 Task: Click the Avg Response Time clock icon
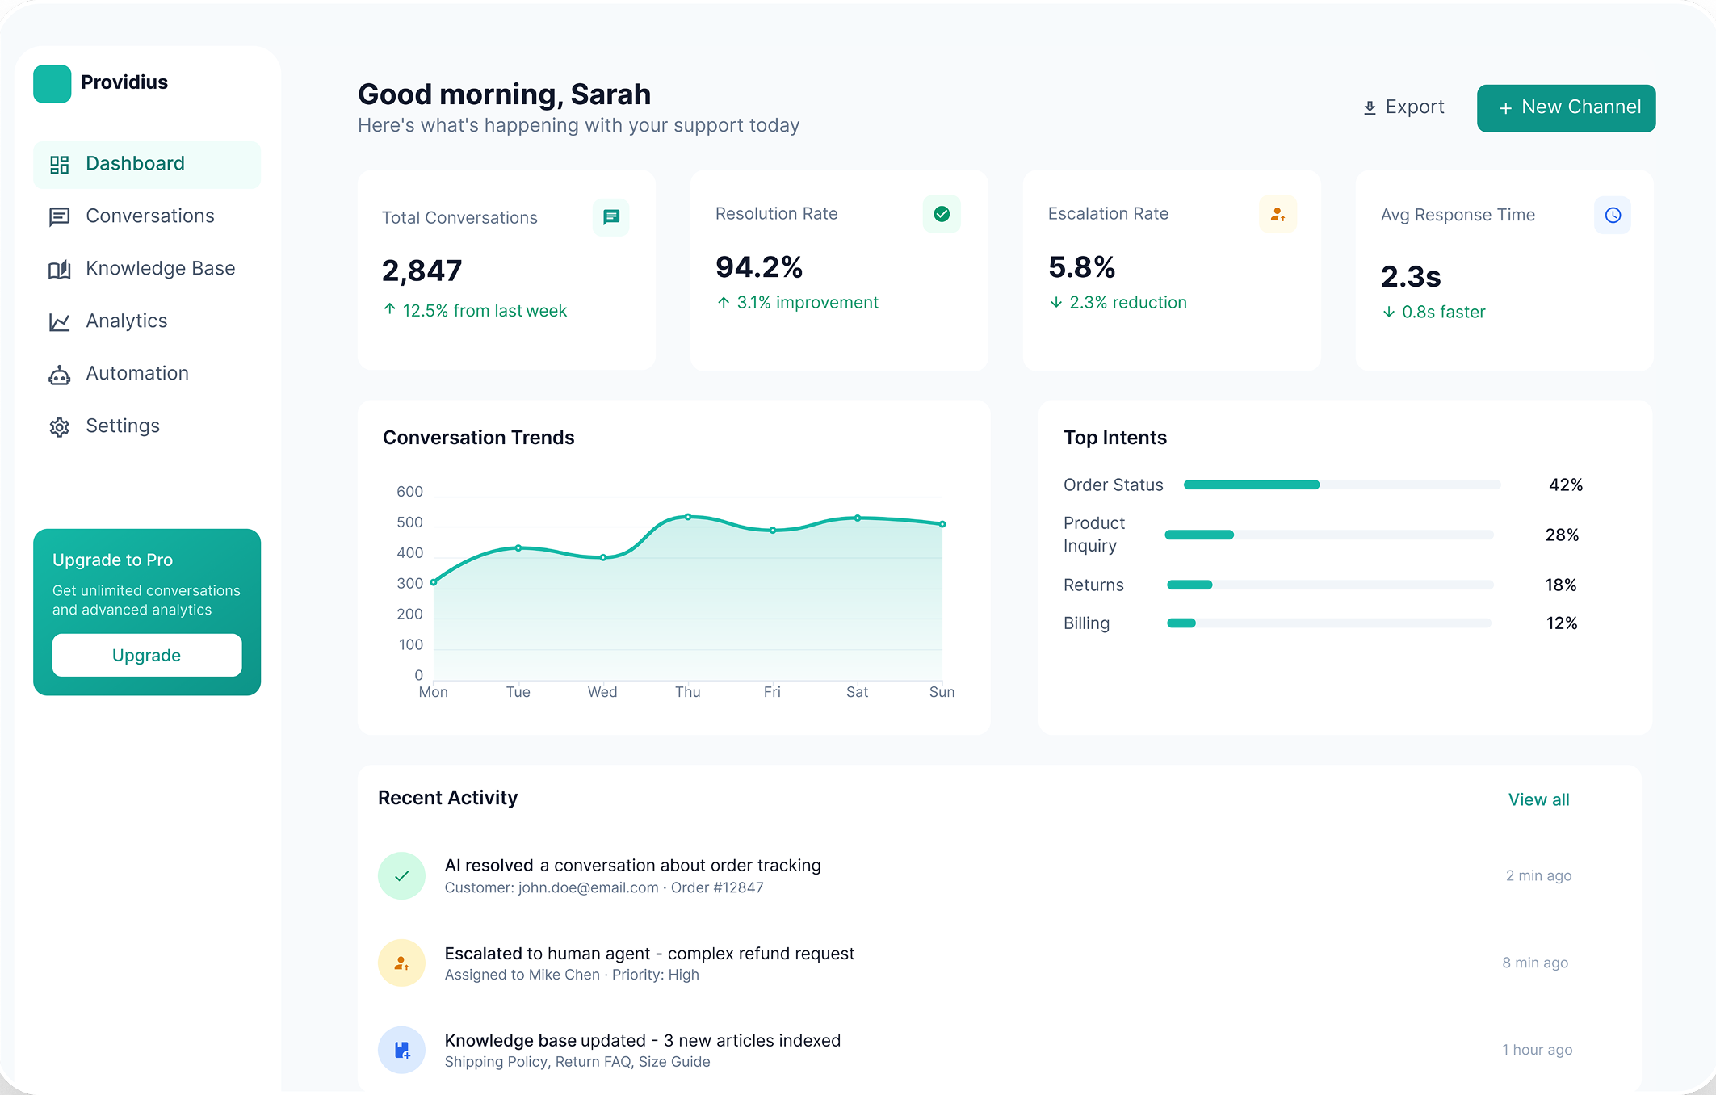coord(1613,216)
